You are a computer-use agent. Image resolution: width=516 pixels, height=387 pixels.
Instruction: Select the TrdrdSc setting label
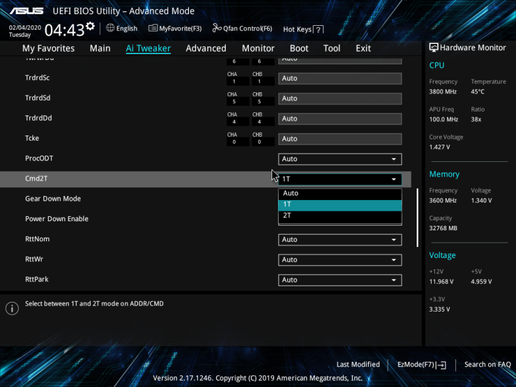[37, 77]
